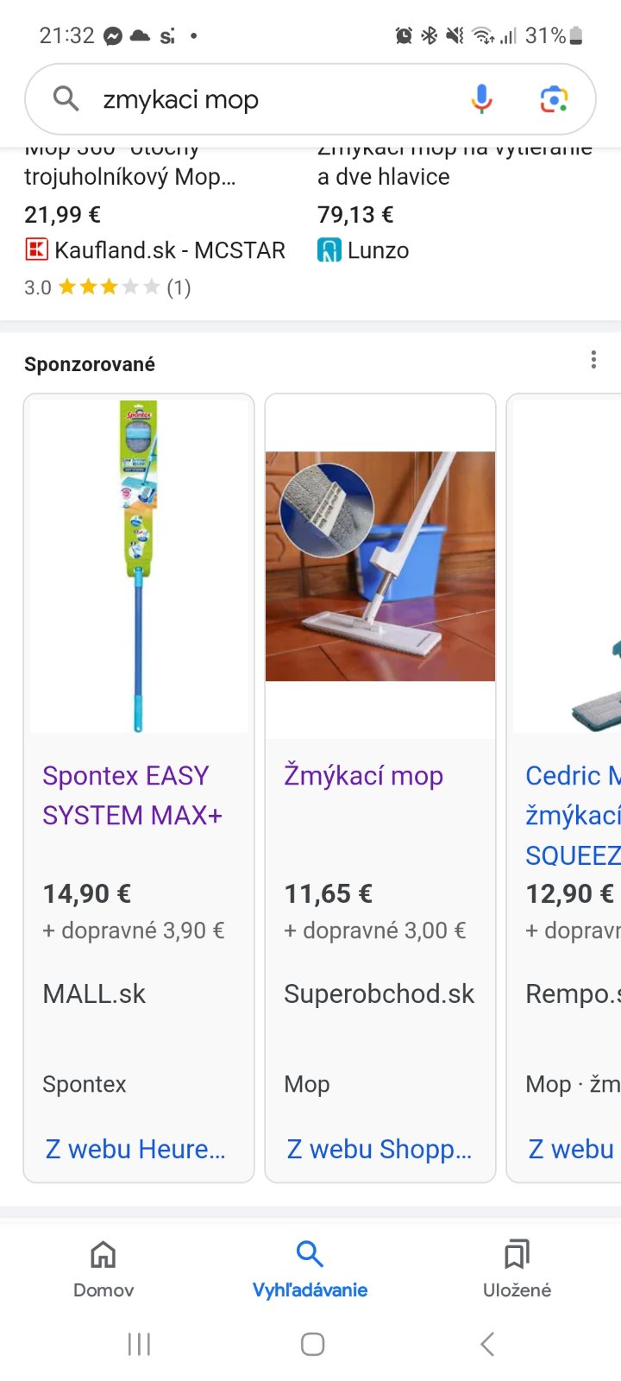621x1381 pixels.
Task: Open Google Lens camera search
Action: point(554,99)
